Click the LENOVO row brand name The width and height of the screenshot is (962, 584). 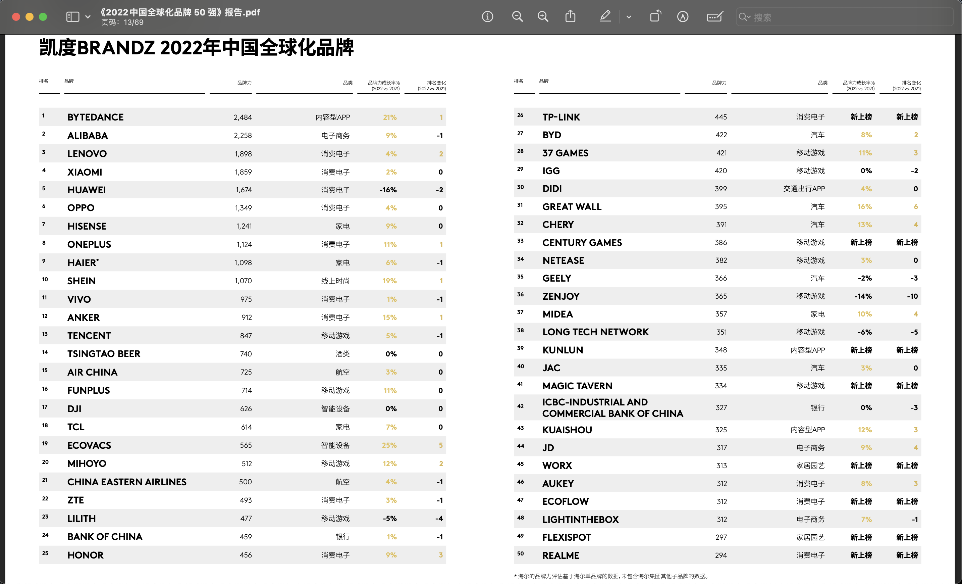(87, 154)
